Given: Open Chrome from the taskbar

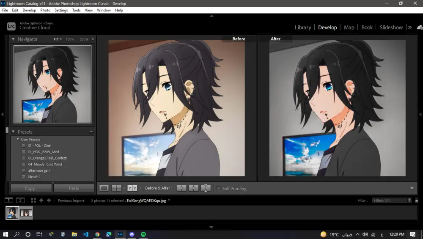Looking at the screenshot, I should point(97,234).
